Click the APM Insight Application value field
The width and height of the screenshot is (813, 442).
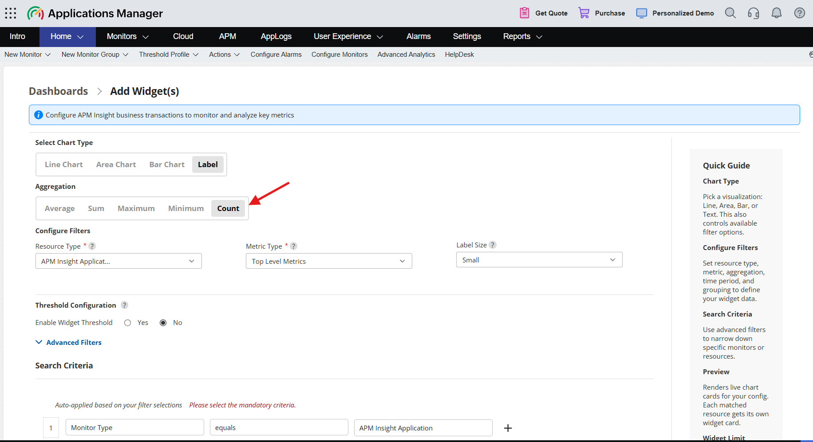tap(423, 428)
